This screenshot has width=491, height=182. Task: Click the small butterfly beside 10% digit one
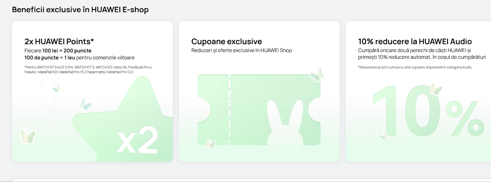coord(383,135)
